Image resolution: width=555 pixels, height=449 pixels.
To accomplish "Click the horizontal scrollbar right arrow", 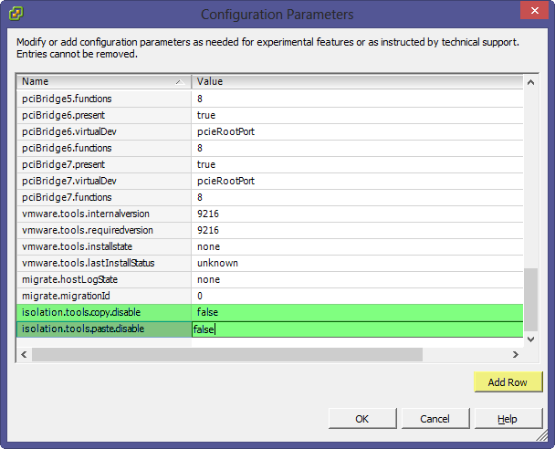I will click(516, 354).
